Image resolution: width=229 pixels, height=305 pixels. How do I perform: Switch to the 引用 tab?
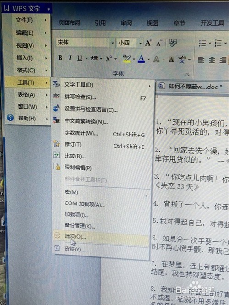click(x=100, y=23)
